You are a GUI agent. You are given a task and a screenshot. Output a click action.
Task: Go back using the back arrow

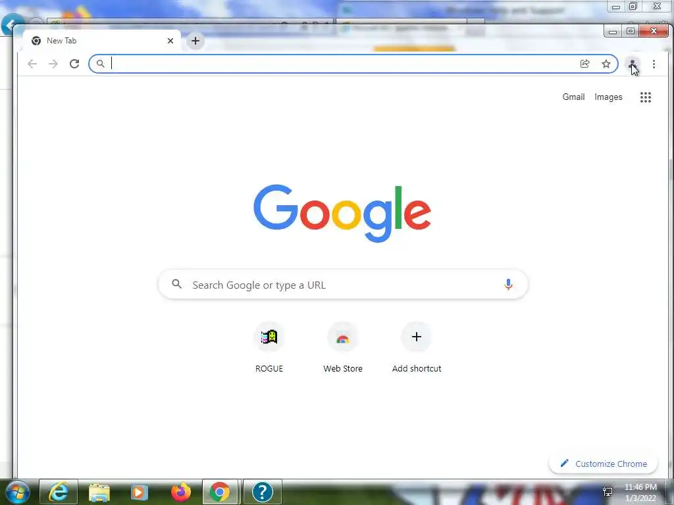point(32,64)
